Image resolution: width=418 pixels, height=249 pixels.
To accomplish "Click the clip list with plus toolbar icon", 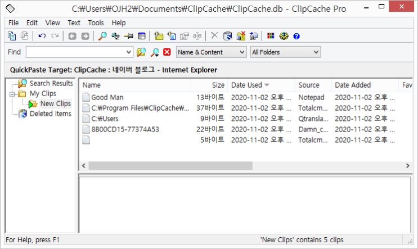I will (254, 36).
